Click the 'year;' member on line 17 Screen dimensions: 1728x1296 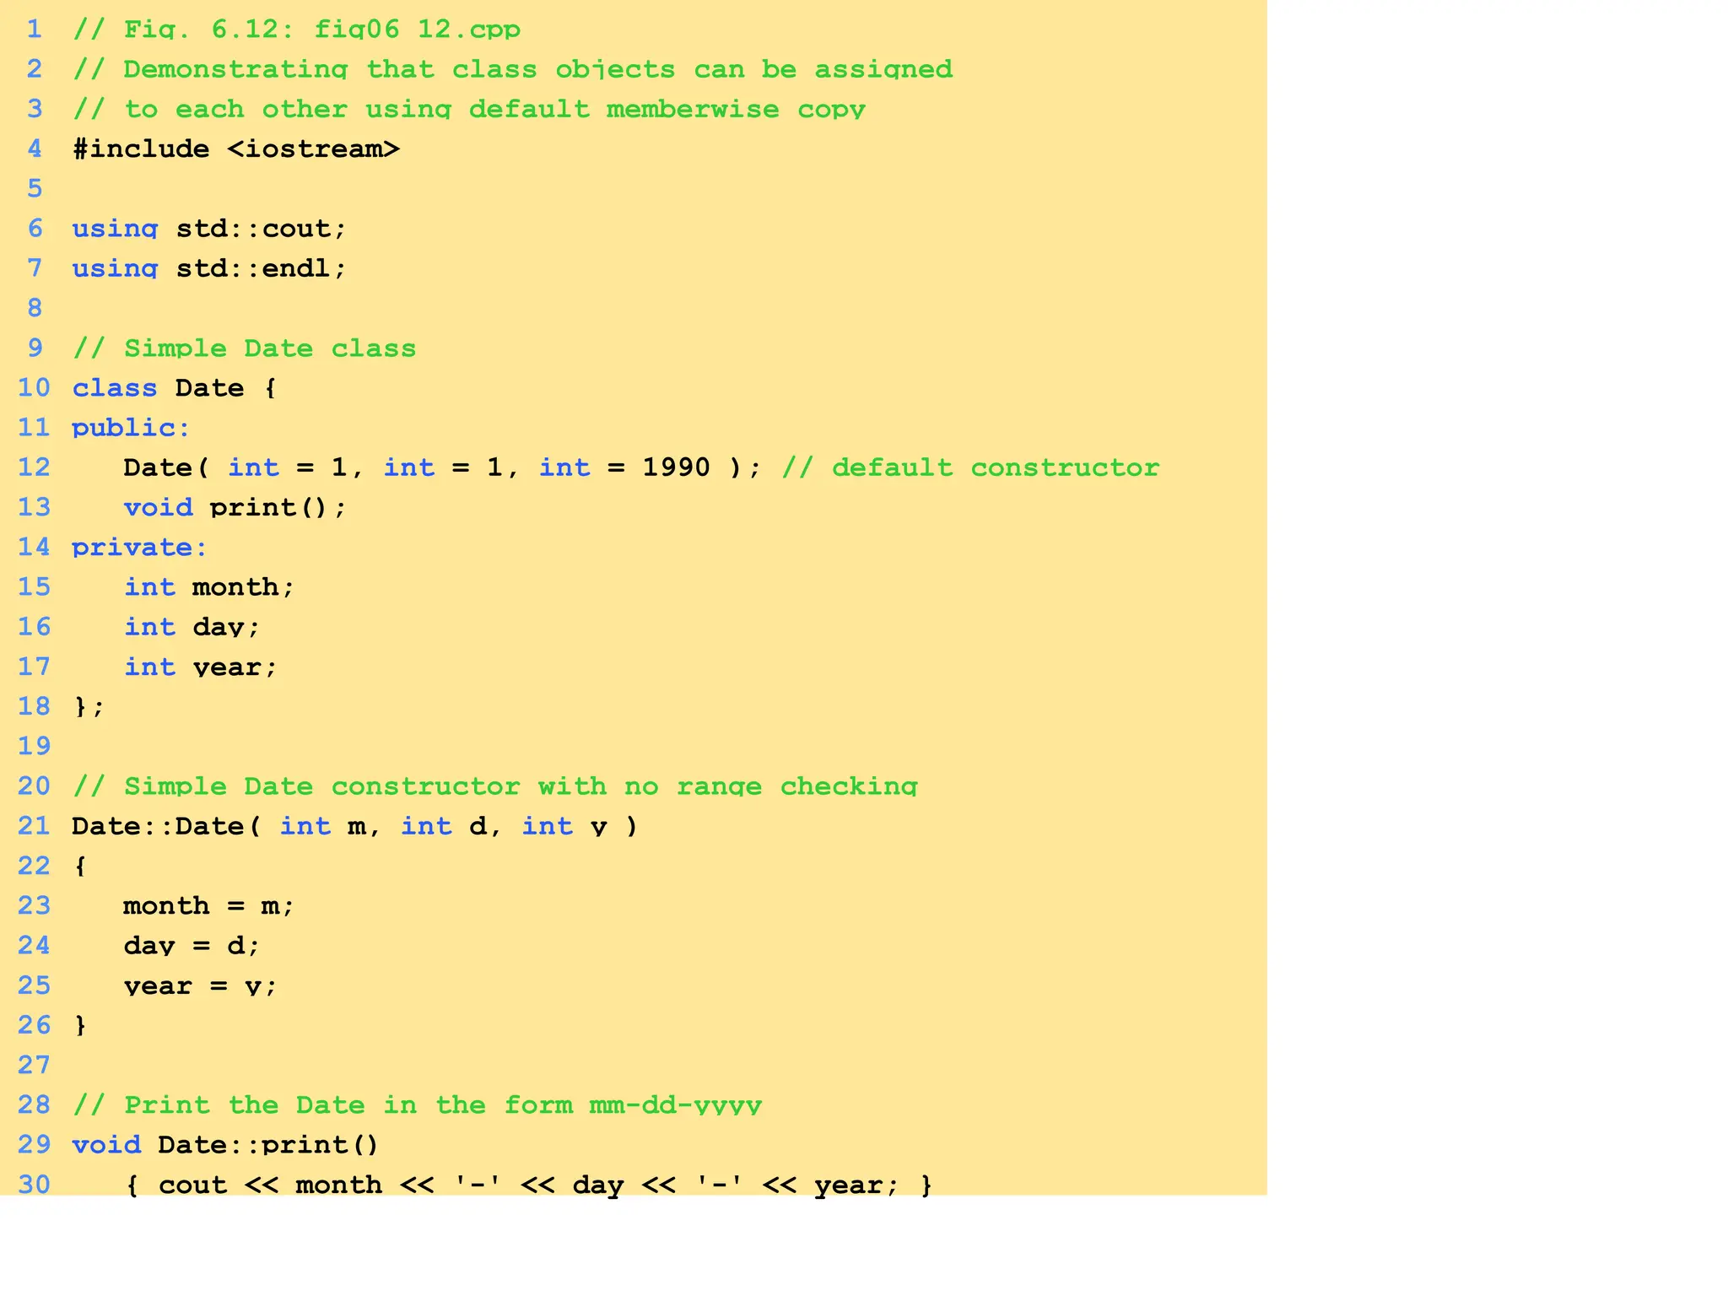(235, 667)
